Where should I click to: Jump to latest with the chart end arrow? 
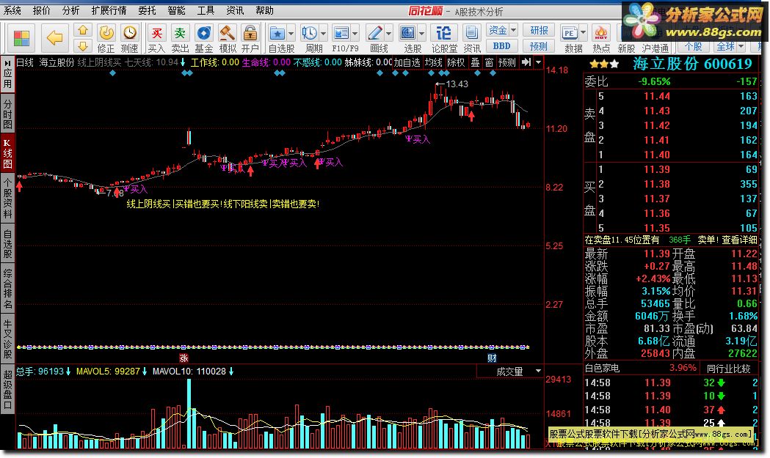click(526, 62)
